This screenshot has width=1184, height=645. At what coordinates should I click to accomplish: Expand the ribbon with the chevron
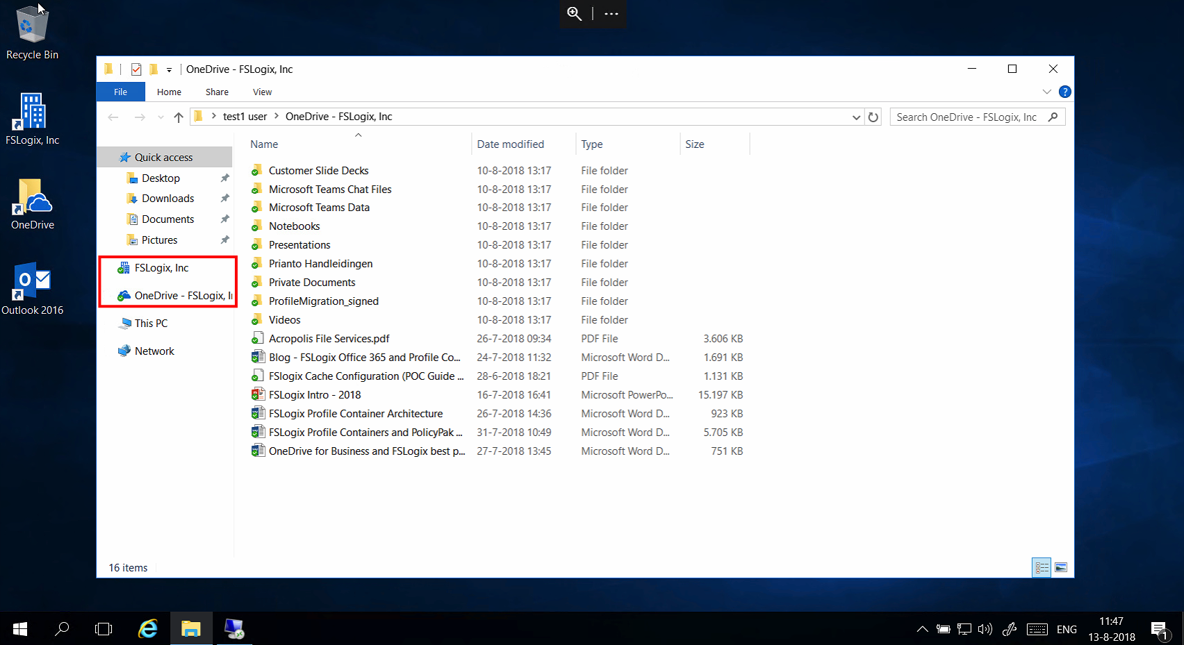[x=1046, y=92]
